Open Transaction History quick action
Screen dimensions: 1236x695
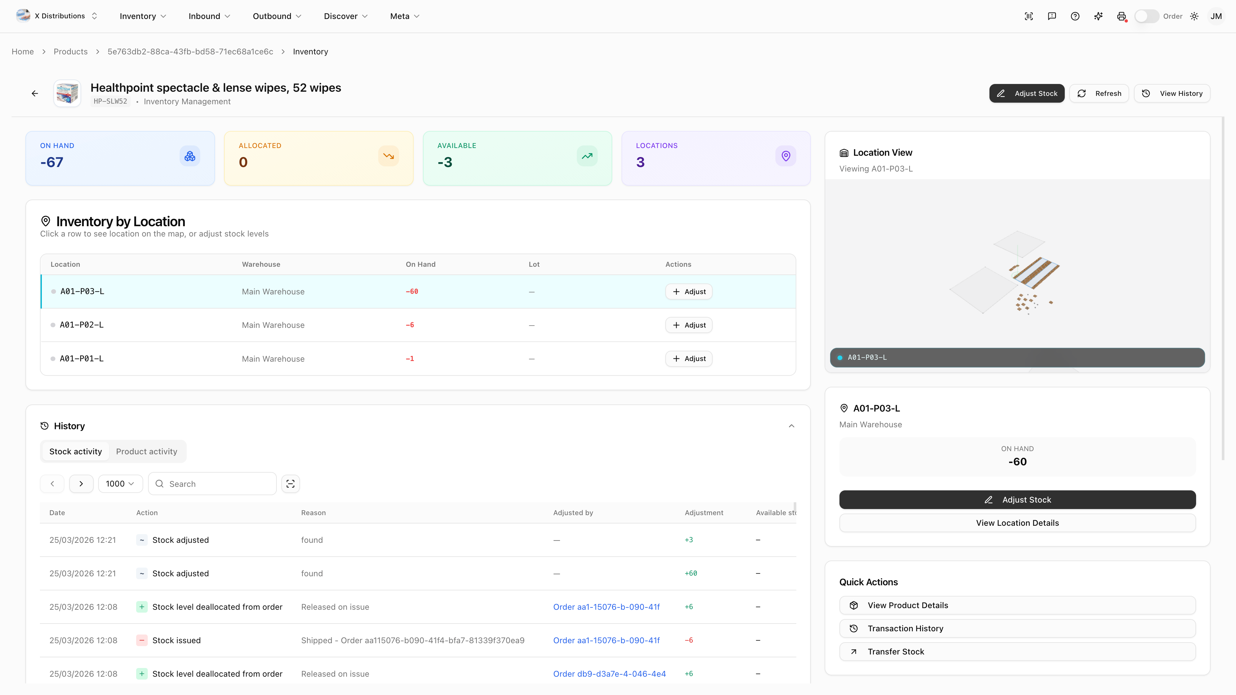pos(1017,629)
